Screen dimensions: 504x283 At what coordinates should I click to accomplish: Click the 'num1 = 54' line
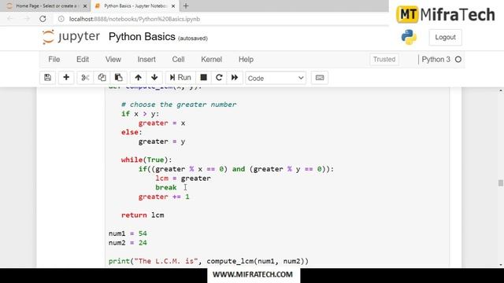pos(128,233)
